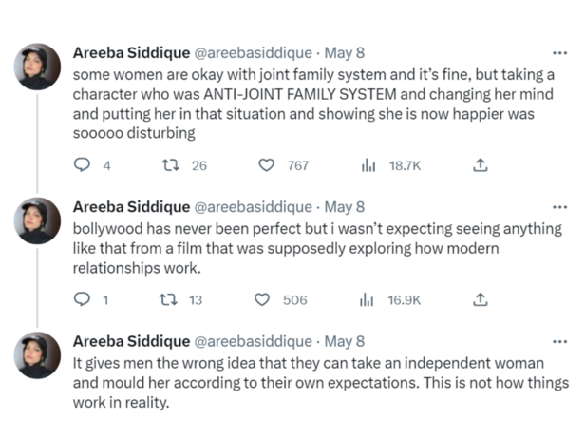Viewport: 585px width, 439px height.
Task: Retweet the bollywood tweet with 13 retweets
Action: pyautogui.click(x=170, y=299)
